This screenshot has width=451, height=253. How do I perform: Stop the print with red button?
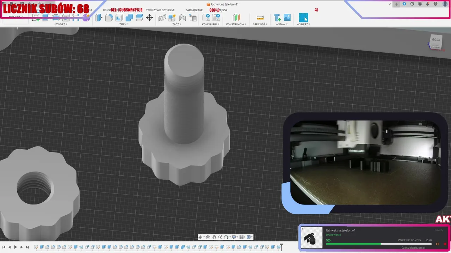[x=445, y=244]
